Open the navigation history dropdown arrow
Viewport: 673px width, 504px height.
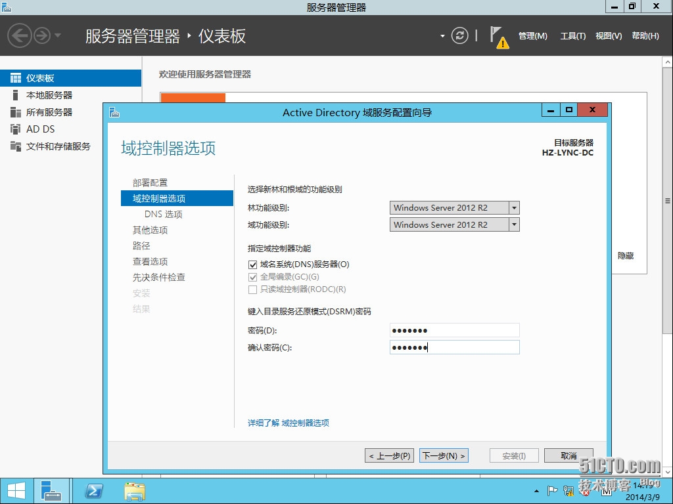58,35
